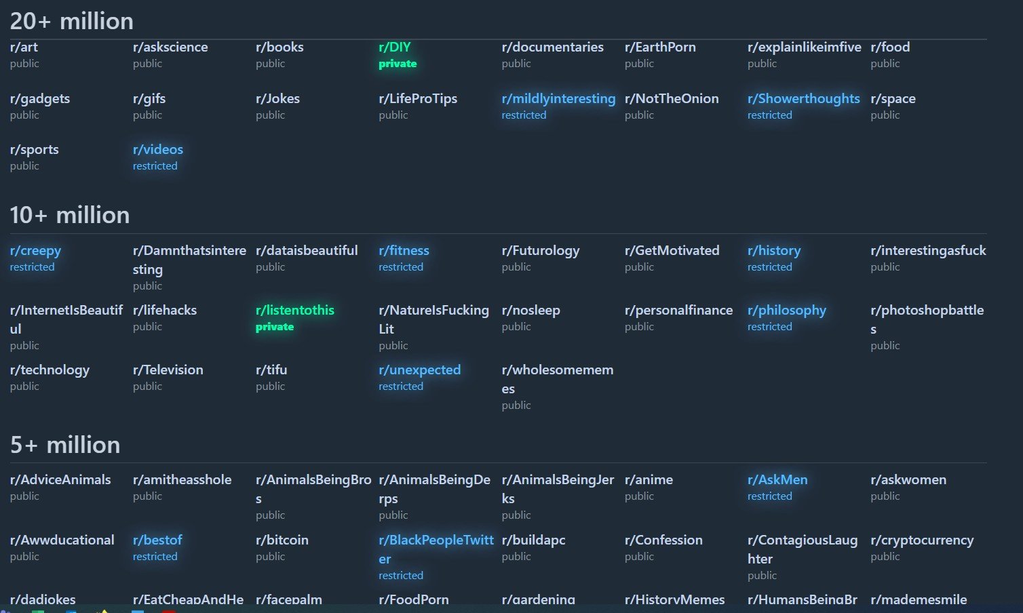Viewport: 1023px width, 613px height.
Task: Visit r/buildapc
Action: (x=533, y=540)
